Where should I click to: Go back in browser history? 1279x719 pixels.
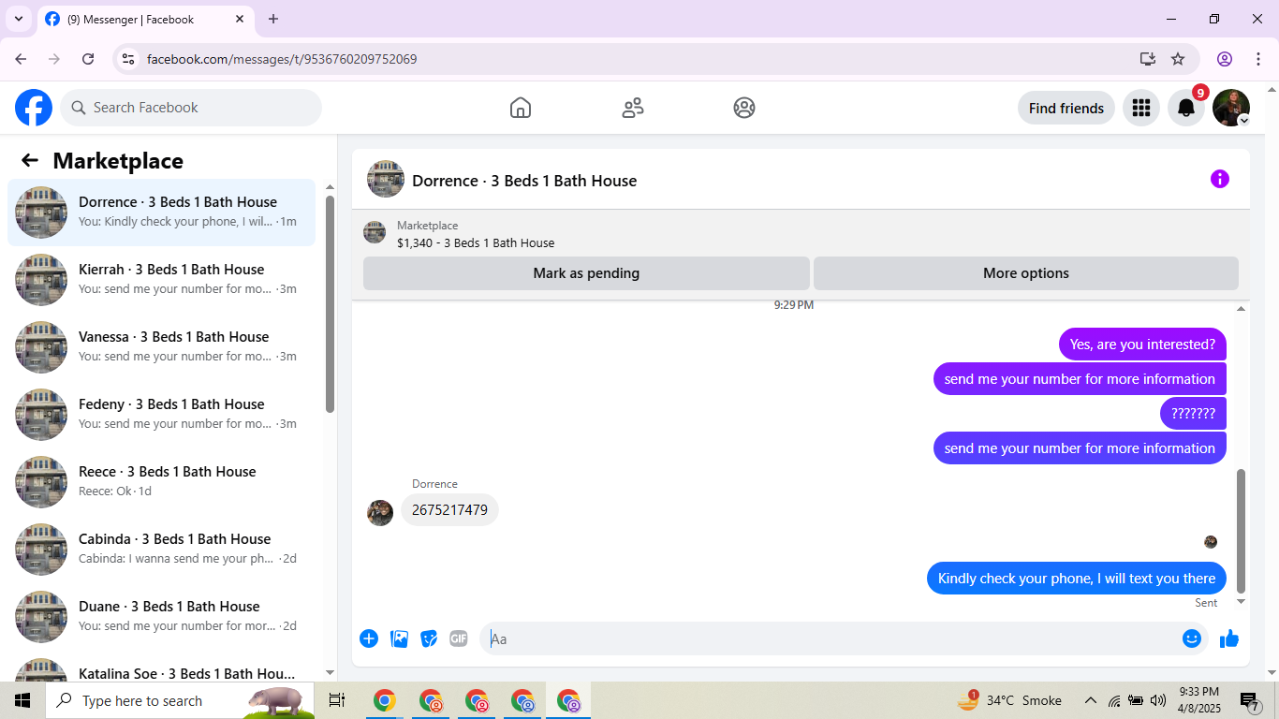(x=21, y=59)
